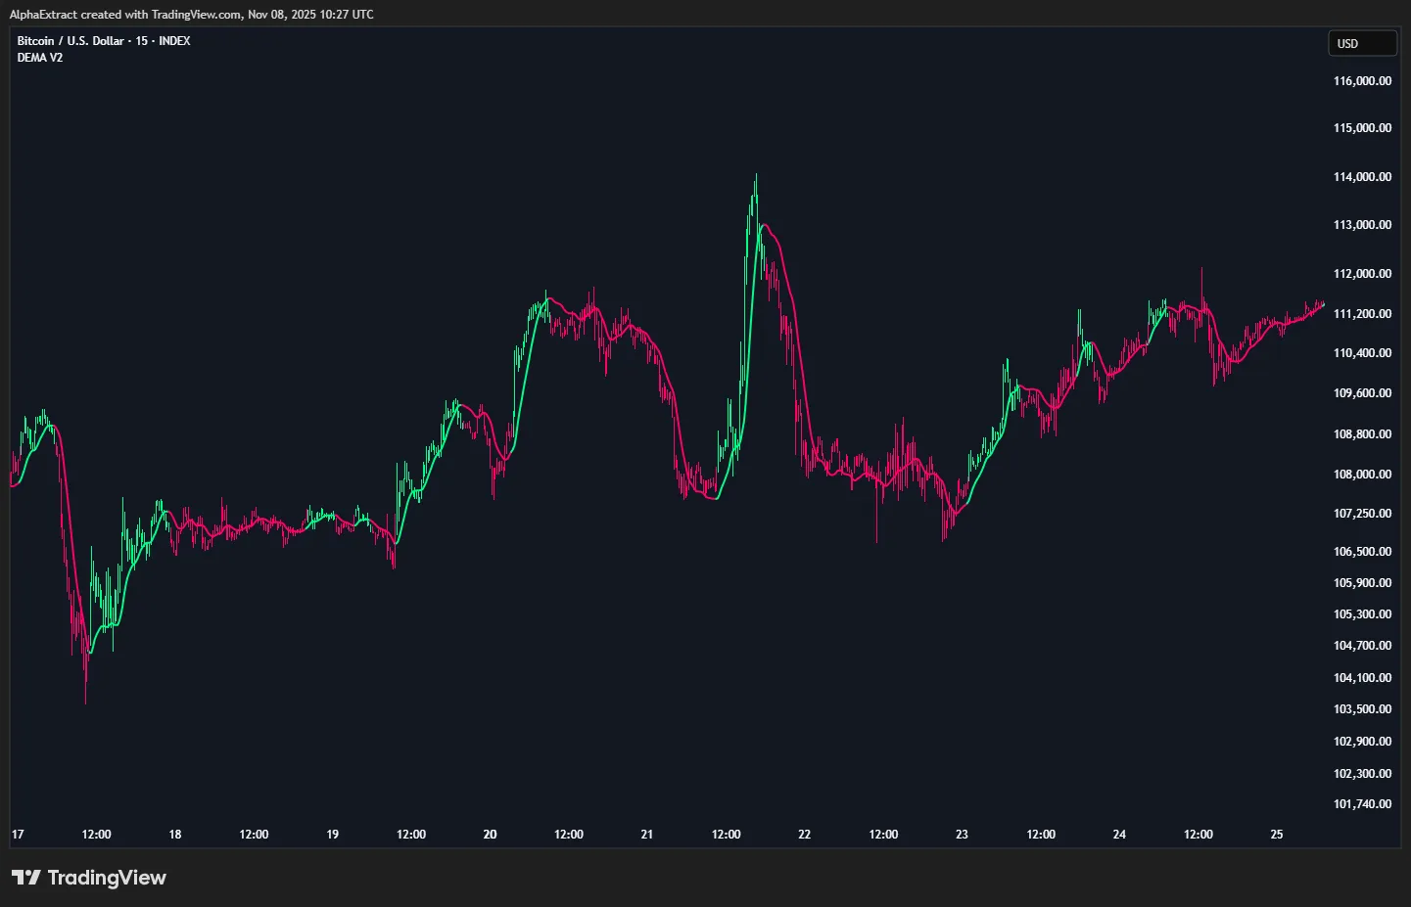Select date marker 20 on time axis

tap(490, 835)
